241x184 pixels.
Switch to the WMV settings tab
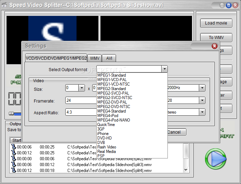tap(95, 58)
